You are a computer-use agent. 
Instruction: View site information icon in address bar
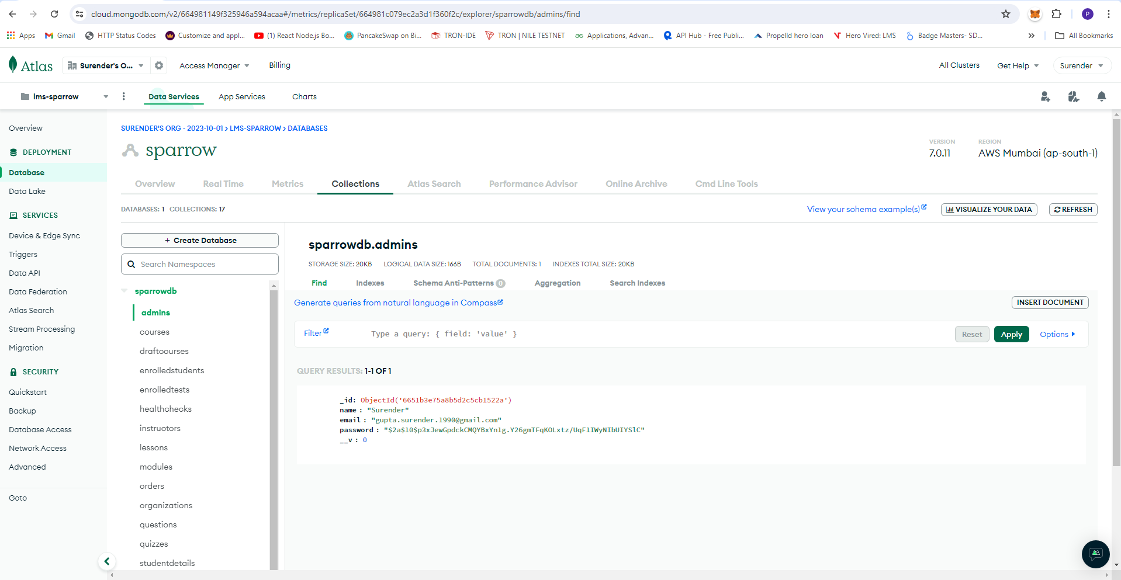click(80, 14)
